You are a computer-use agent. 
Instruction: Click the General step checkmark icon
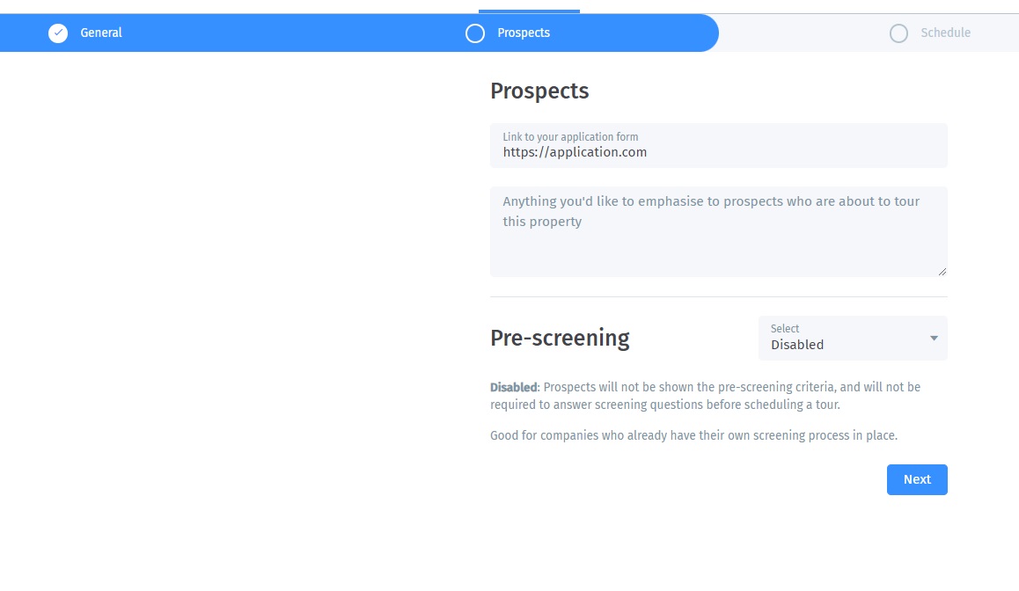[58, 33]
